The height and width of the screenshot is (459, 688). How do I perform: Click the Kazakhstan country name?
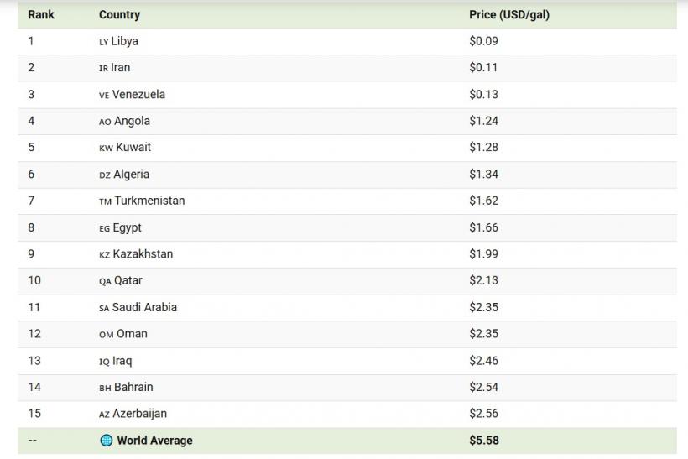pyautogui.click(x=143, y=254)
